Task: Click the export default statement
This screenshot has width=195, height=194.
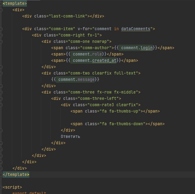Action: click(29, 192)
